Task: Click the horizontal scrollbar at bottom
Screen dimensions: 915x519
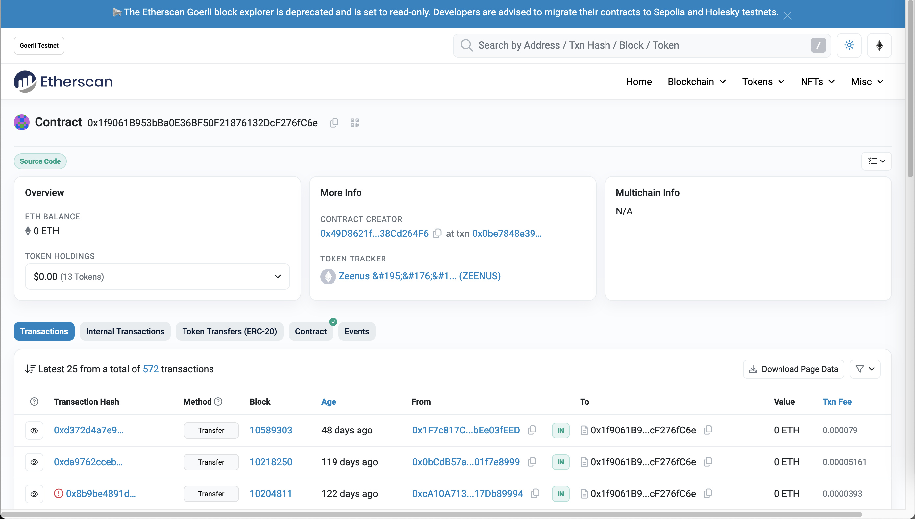Action: click(431, 514)
